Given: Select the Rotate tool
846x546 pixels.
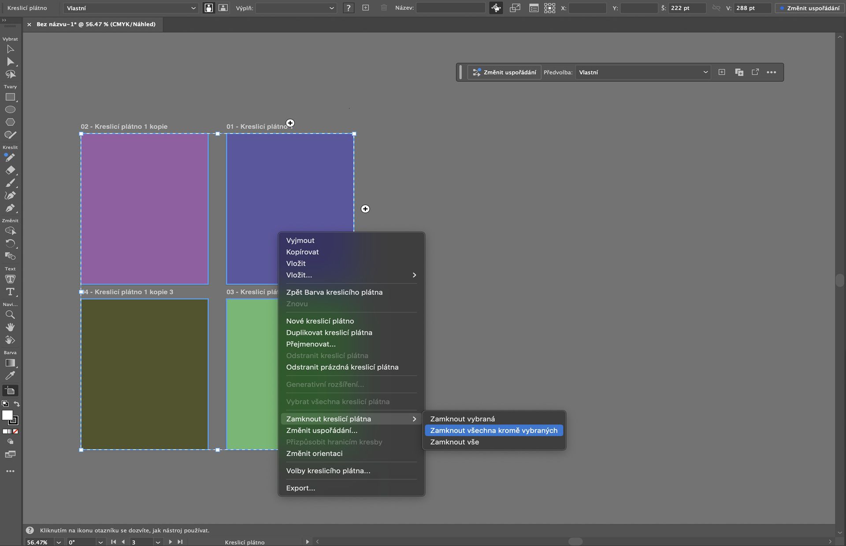Looking at the screenshot, I should [x=10, y=243].
